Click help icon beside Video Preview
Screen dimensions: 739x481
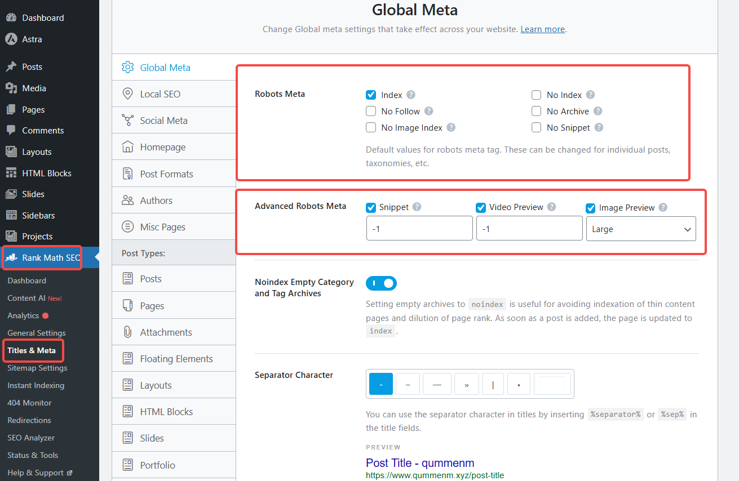[x=552, y=207]
